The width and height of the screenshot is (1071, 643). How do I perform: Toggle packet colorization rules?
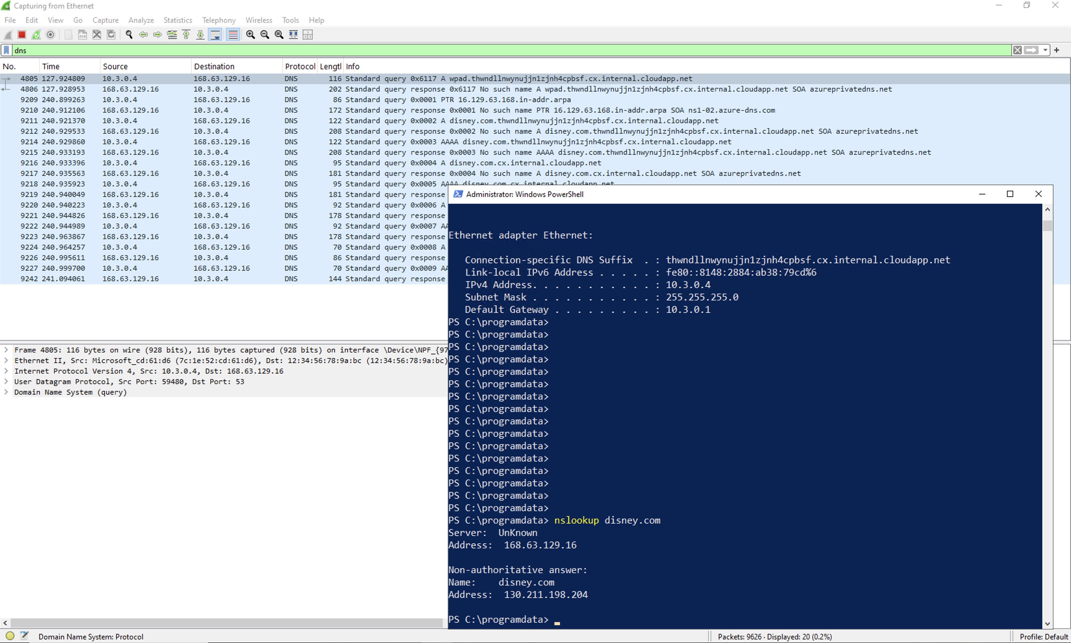click(233, 35)
